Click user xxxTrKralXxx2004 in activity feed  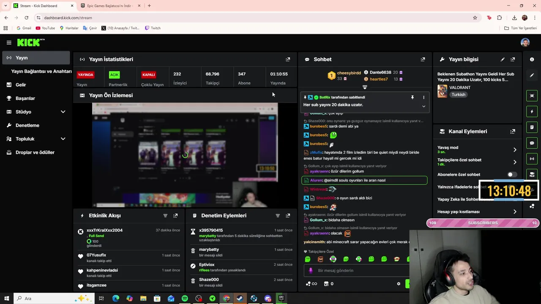pyautogui.click(x=104, y=231)
